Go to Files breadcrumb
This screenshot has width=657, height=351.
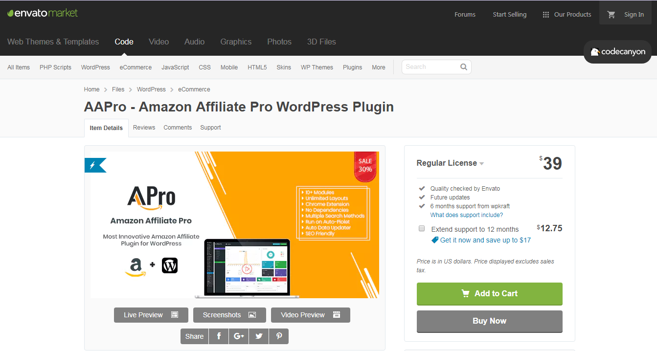coord(118,89)
